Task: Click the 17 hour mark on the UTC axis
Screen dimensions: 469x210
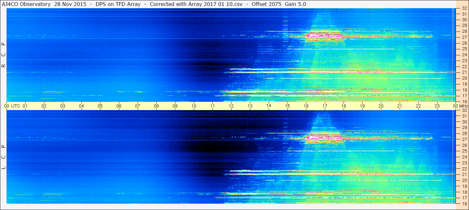Action: 325,106
